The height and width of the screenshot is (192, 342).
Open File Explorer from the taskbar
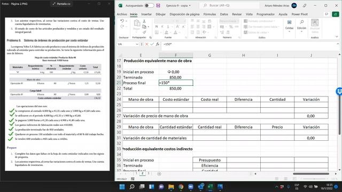point(171,187)
